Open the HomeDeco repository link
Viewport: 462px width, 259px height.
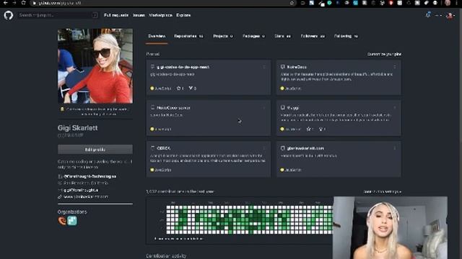[x=297, y=67]
